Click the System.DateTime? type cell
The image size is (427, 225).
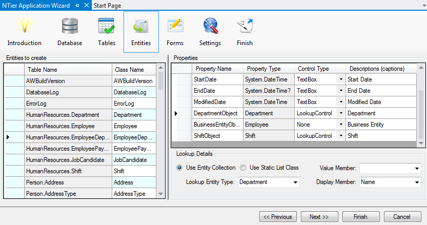pos(269,90)
